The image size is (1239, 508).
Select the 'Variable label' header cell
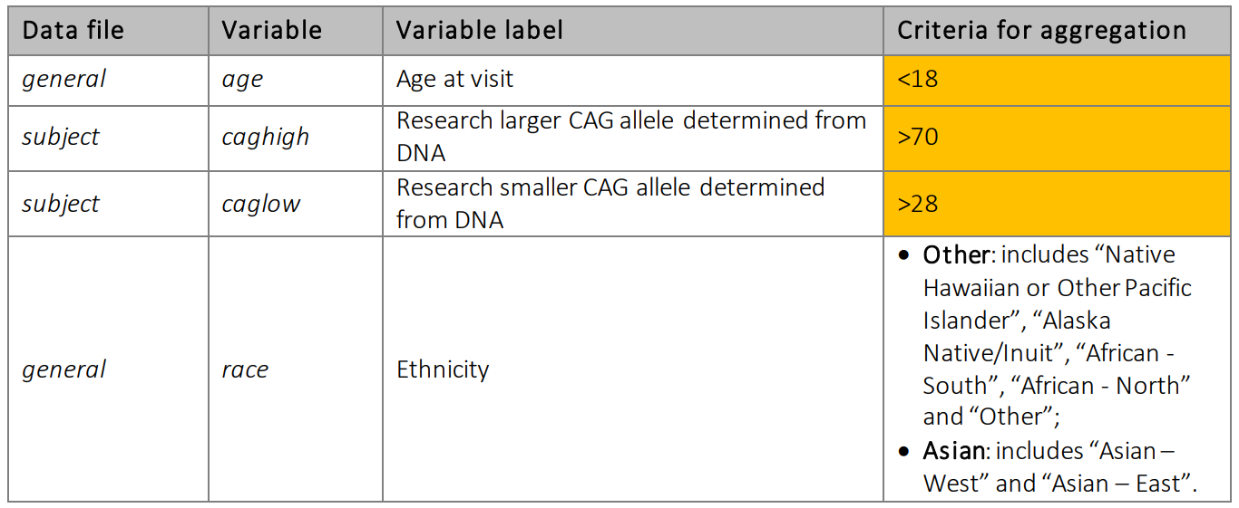click(632, 30)
